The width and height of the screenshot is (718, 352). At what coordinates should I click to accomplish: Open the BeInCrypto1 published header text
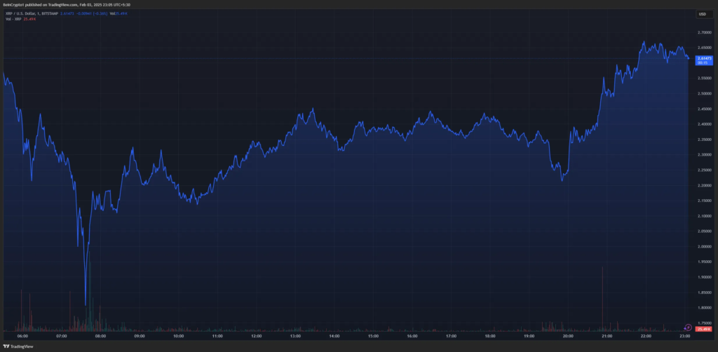[67, 5]
